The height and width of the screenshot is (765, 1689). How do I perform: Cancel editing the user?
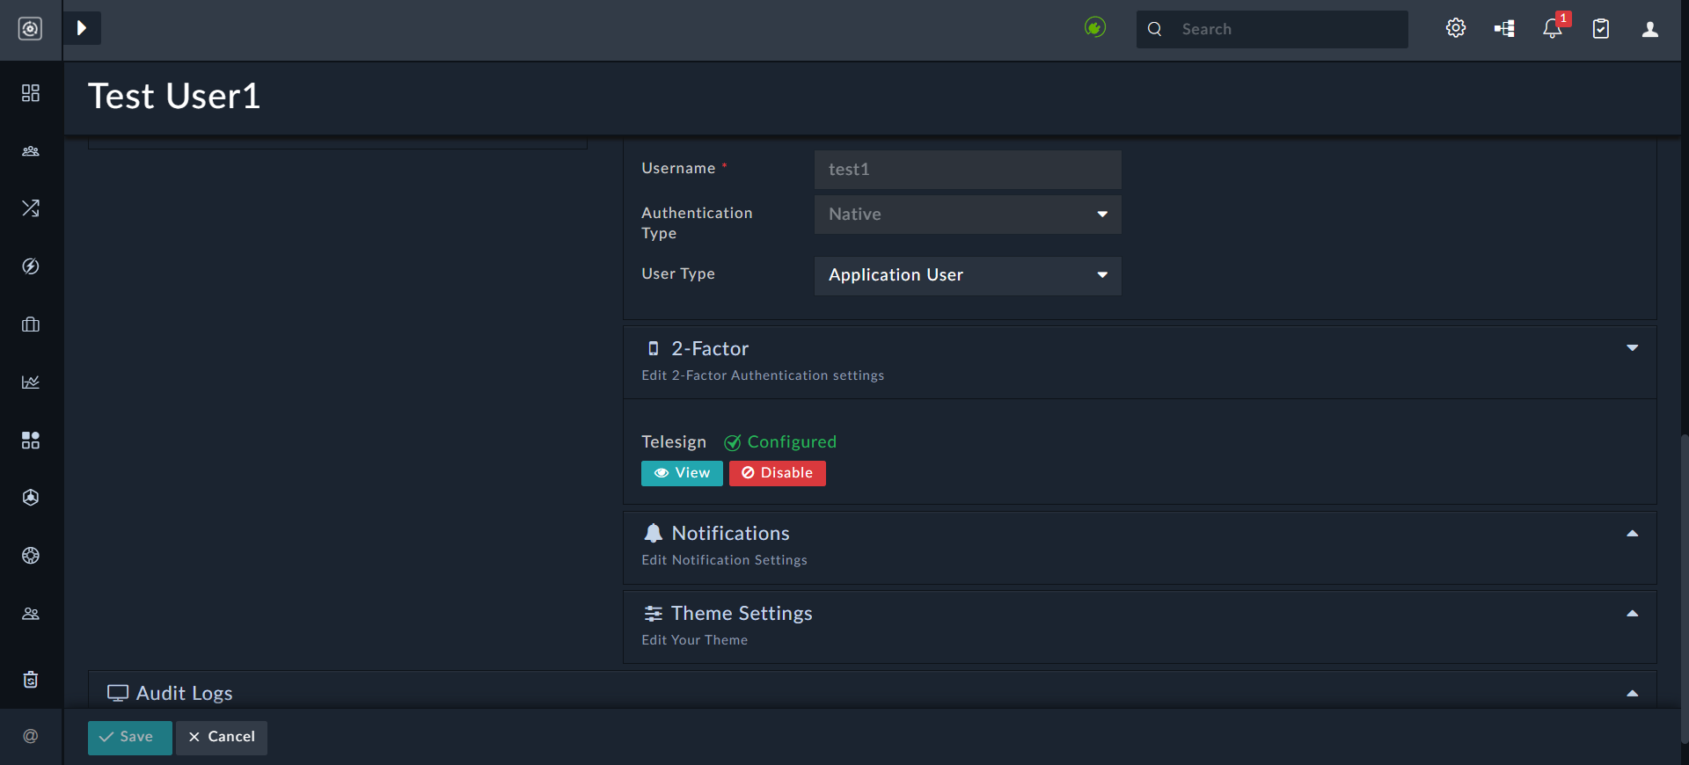pos(222,737)
